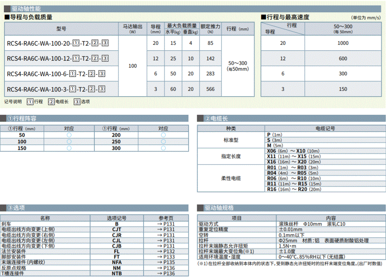The image size is (386, 277).
Task: Select option code CJL
Action: coord(117,241)
